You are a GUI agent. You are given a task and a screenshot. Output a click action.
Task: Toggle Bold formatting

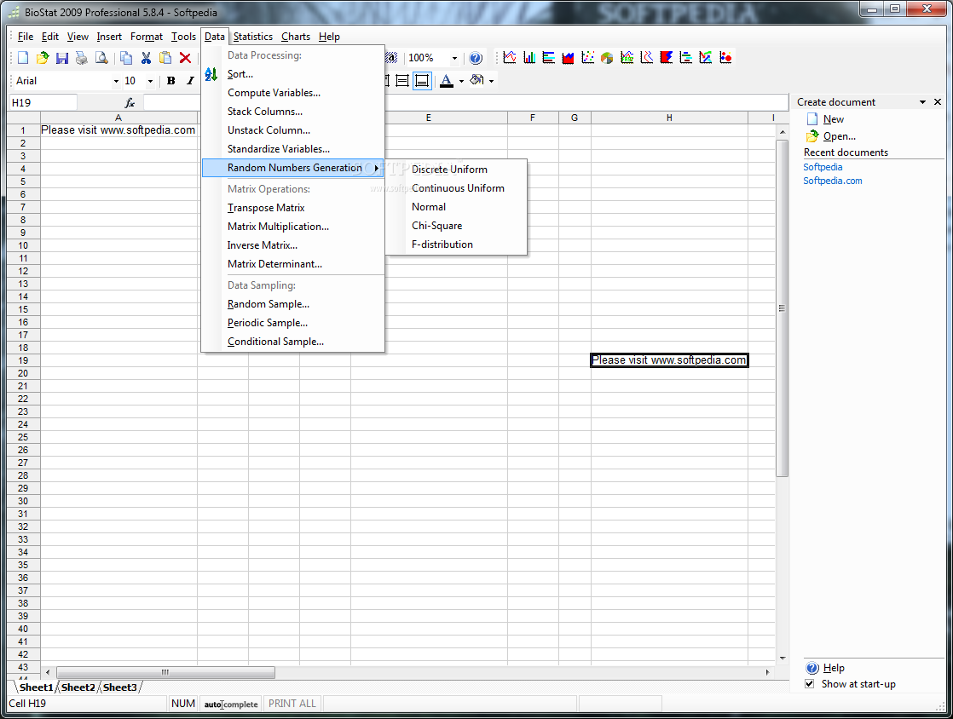point(170,81)
